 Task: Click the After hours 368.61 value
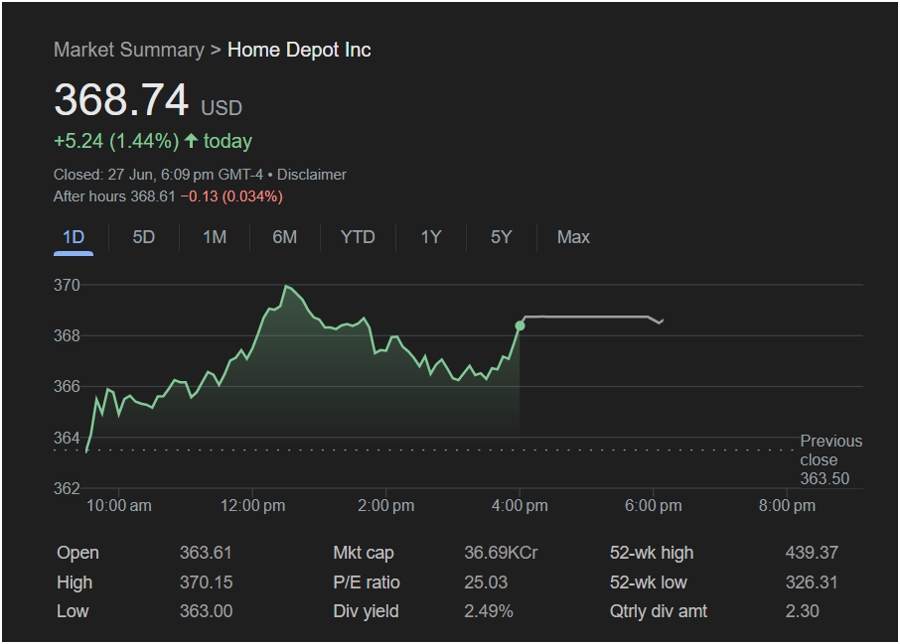click(x=114, y=196)
